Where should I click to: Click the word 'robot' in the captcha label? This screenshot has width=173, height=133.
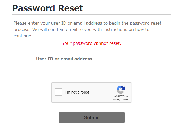point(84,92)
